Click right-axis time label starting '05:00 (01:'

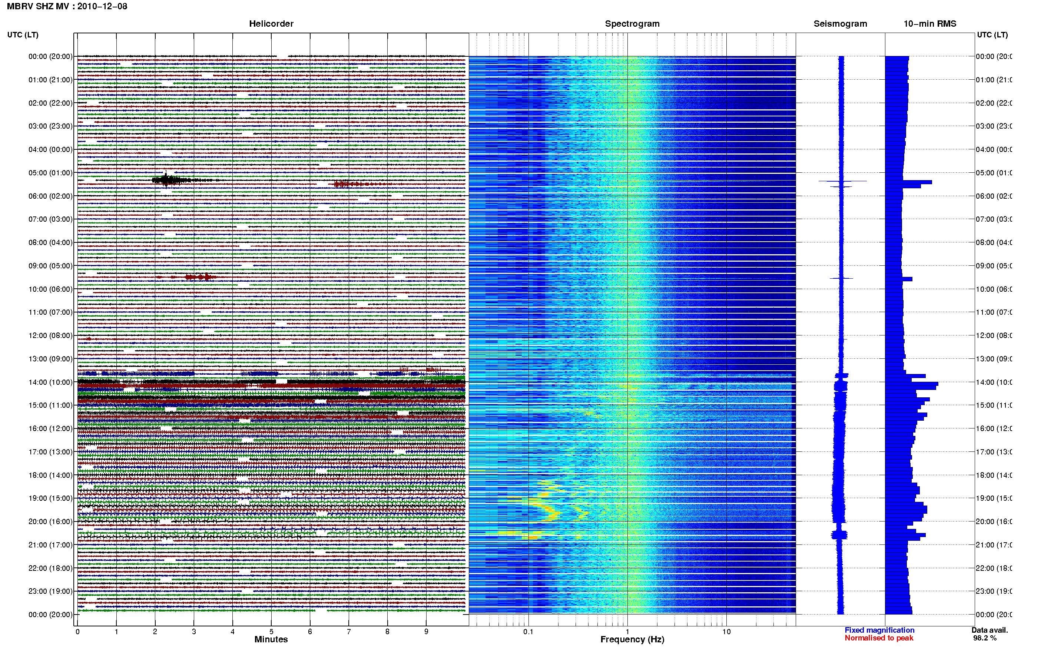tap(994, 173)
